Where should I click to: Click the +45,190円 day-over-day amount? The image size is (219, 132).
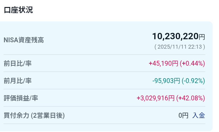click(163, 64)
